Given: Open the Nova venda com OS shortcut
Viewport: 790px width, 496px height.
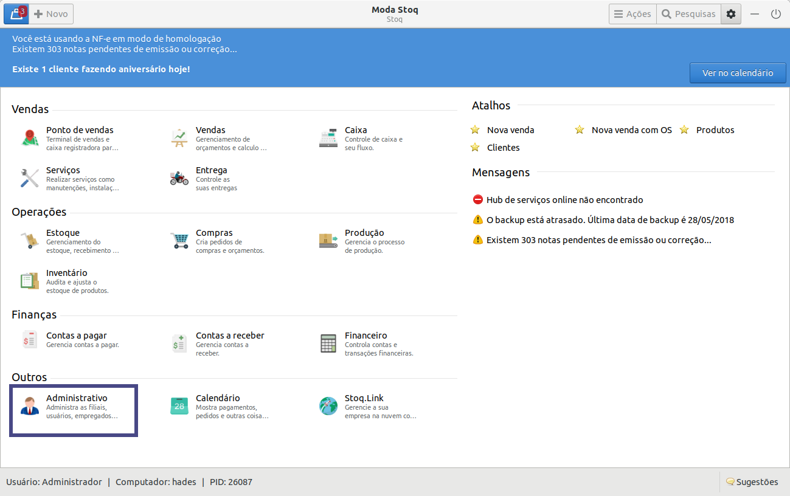Looking at the screenshot, I should point(632,130).
